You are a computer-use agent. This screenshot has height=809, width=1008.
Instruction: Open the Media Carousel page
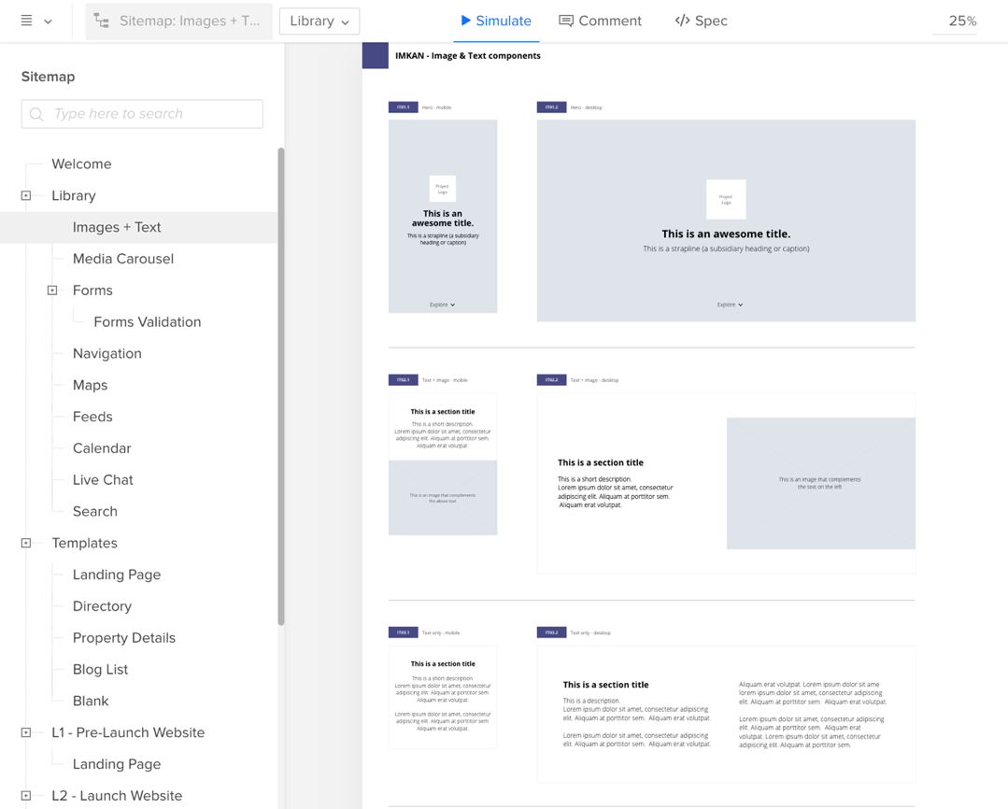(x=121, y=258)
